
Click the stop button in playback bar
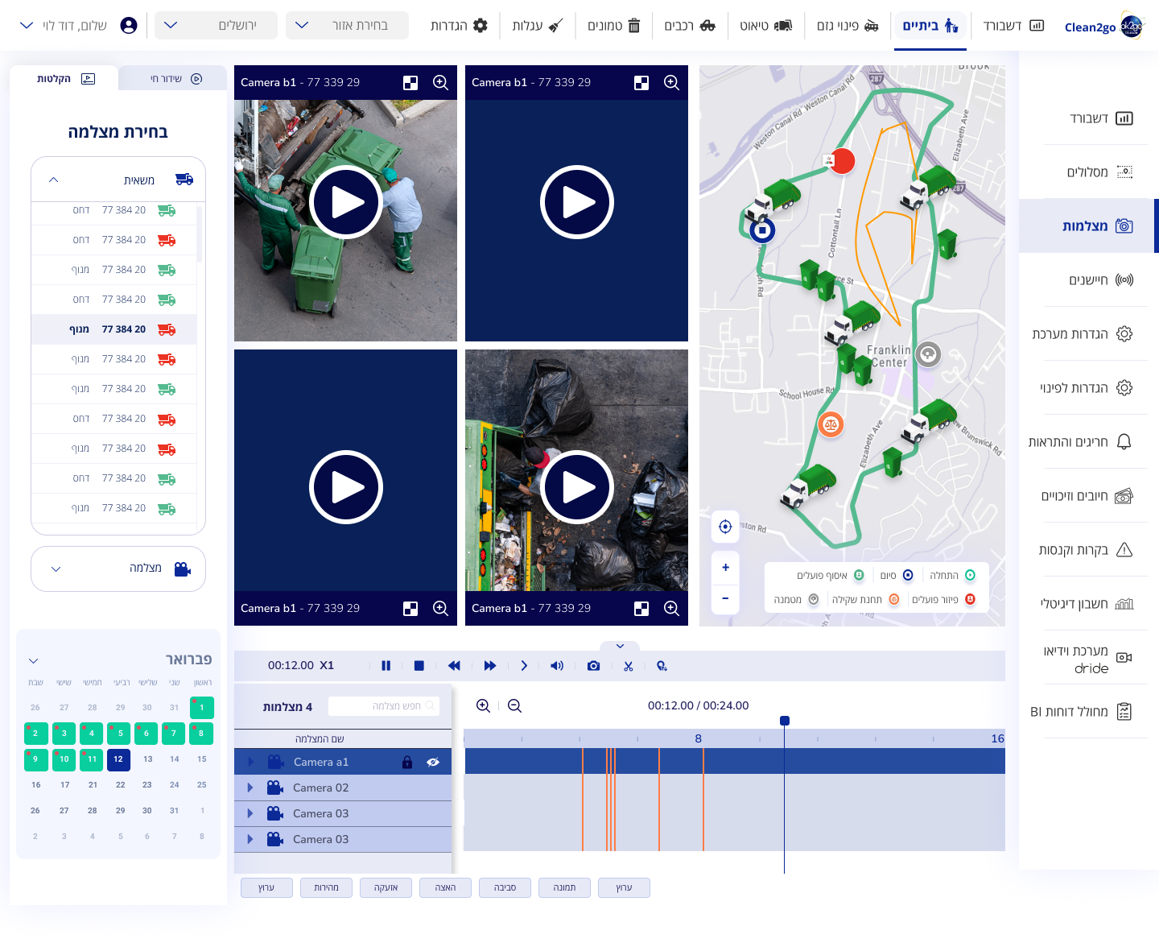pos(419,666)
